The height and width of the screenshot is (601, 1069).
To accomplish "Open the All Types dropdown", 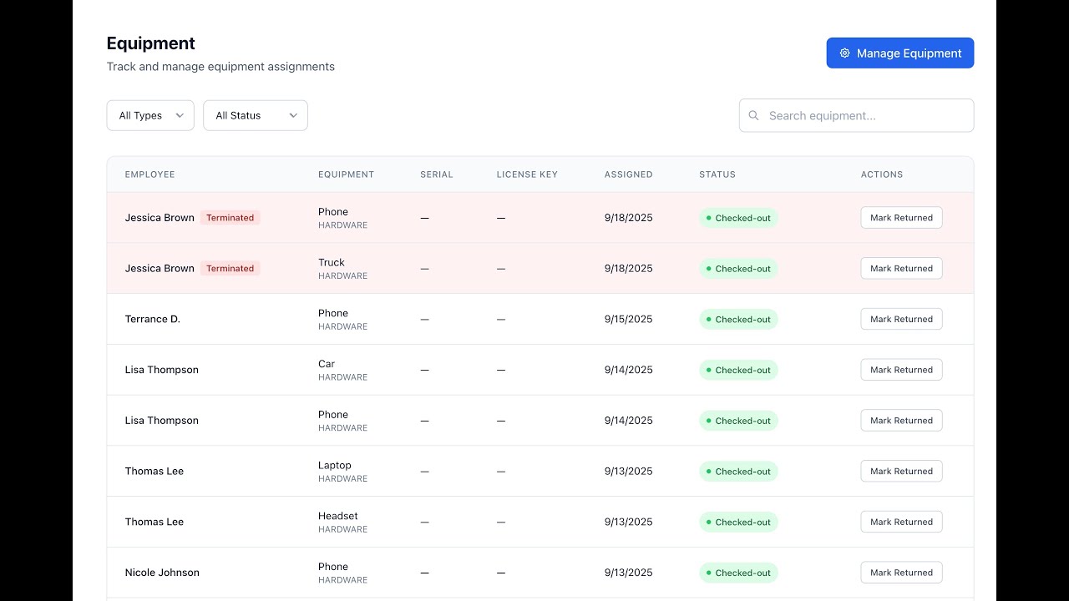I will pyautogui.click(x=150, y=115).
